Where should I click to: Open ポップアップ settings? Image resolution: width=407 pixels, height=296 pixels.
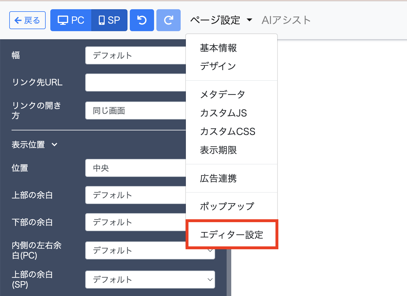[x=227, y=206]
